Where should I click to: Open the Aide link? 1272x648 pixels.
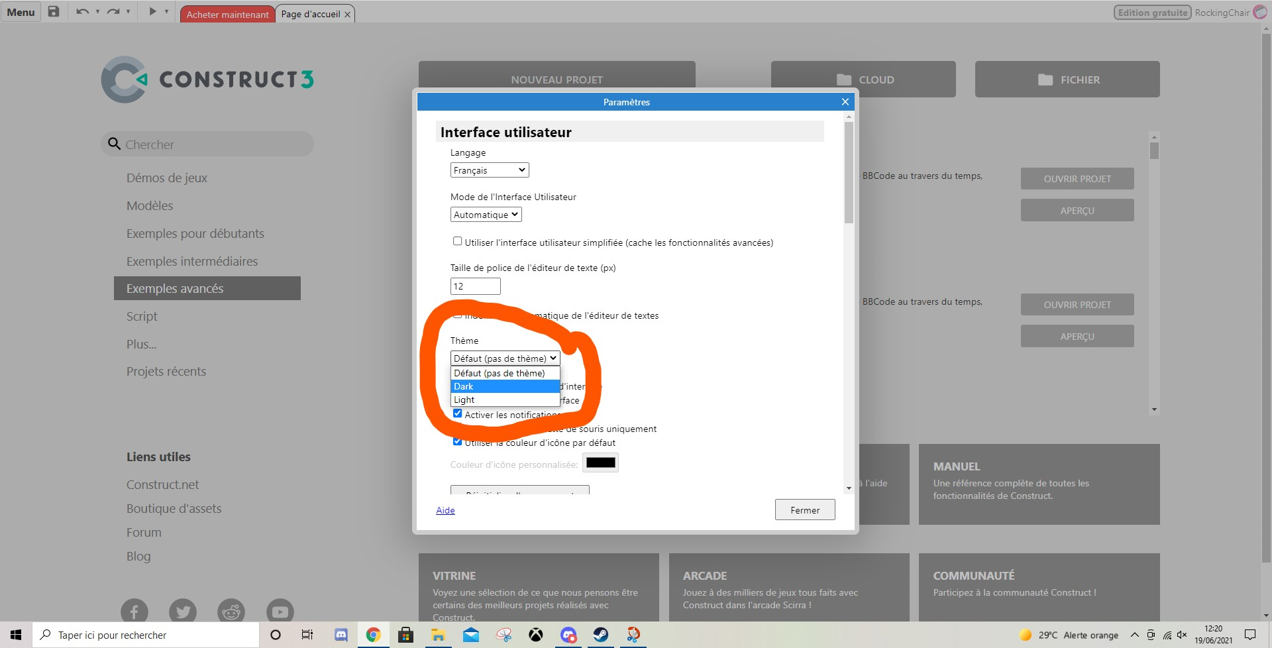tap(445, 510)
